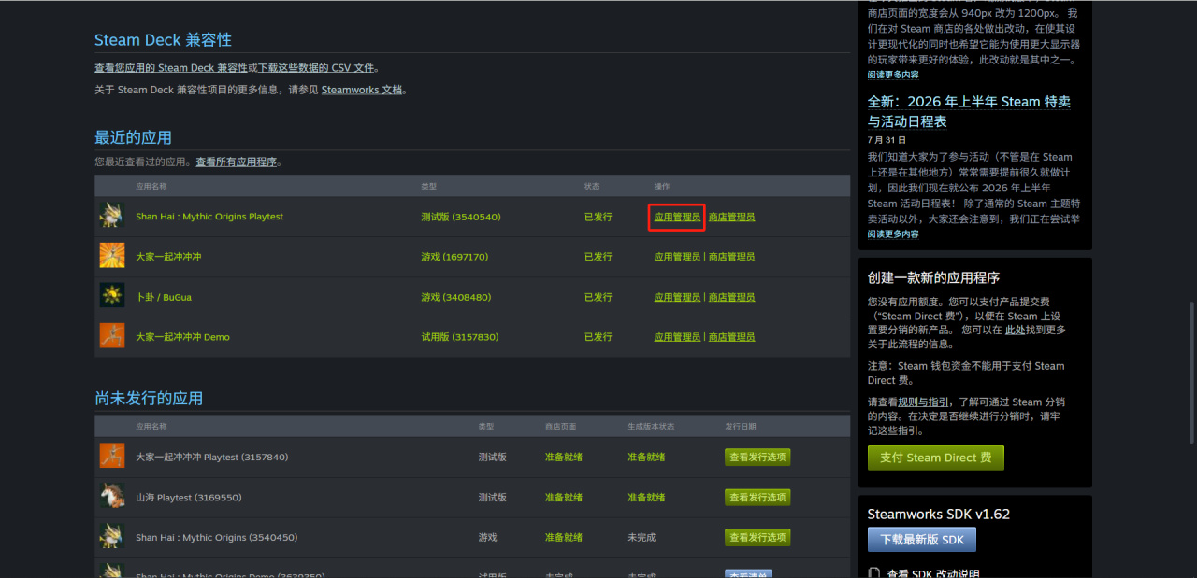
Task: Click the 游戏 (1697170) type link
Action: click(x=454, y=257)
